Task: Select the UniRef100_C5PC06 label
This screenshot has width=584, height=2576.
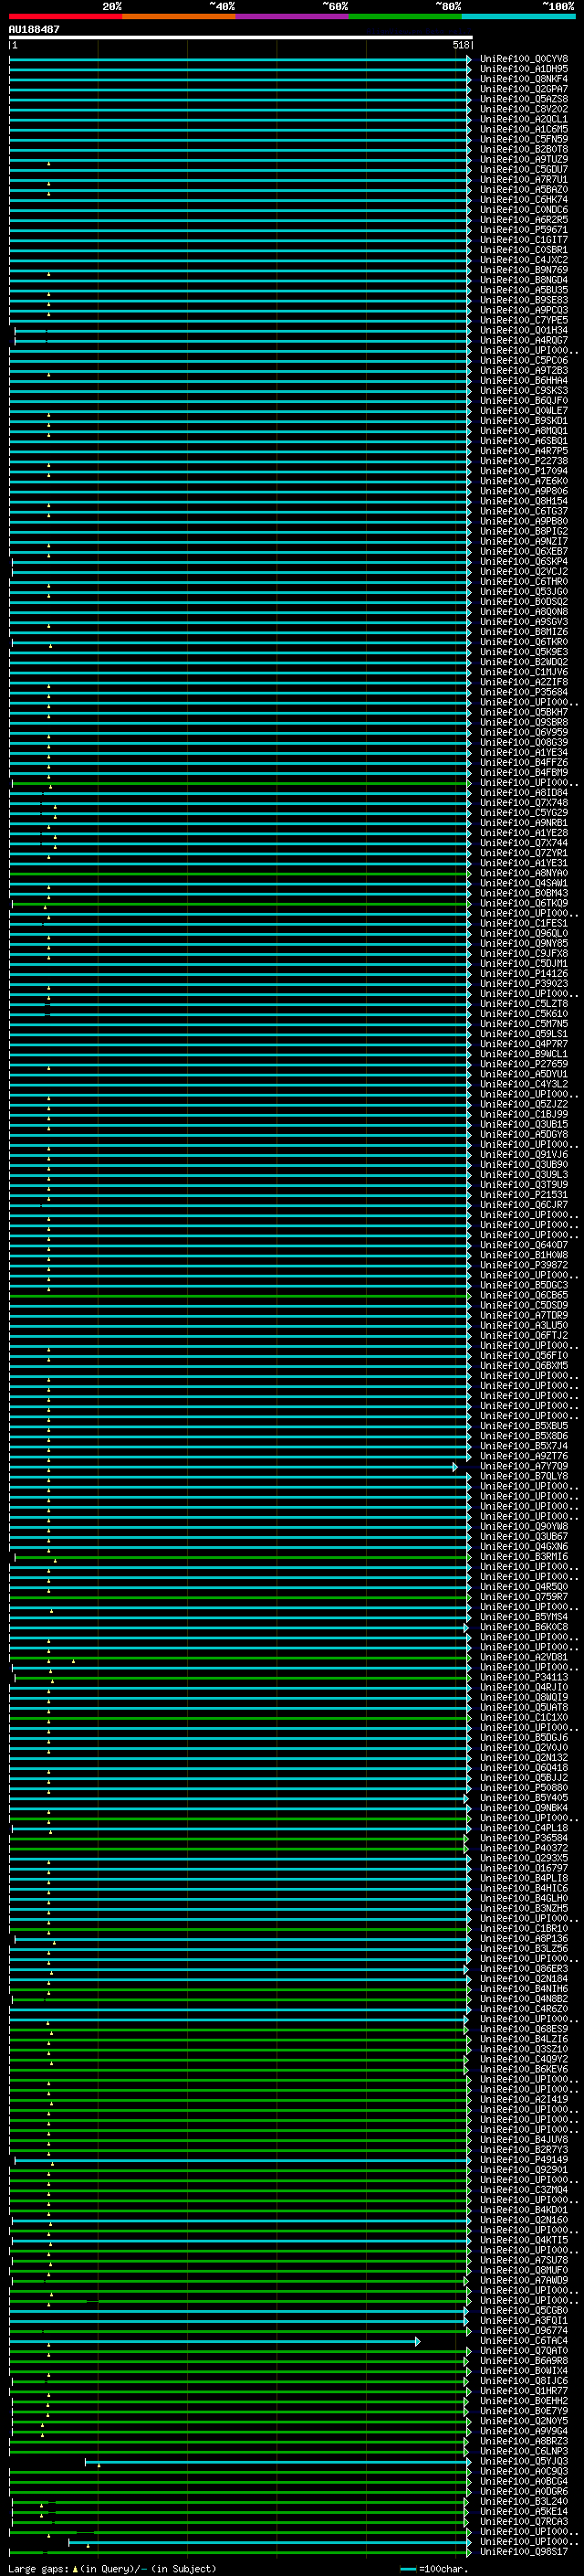Action: click(524, 361)
